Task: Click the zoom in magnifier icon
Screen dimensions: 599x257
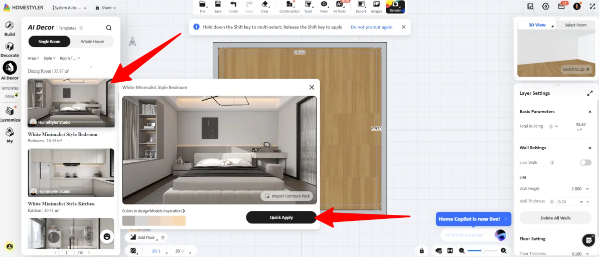Action: pos(504,250)
